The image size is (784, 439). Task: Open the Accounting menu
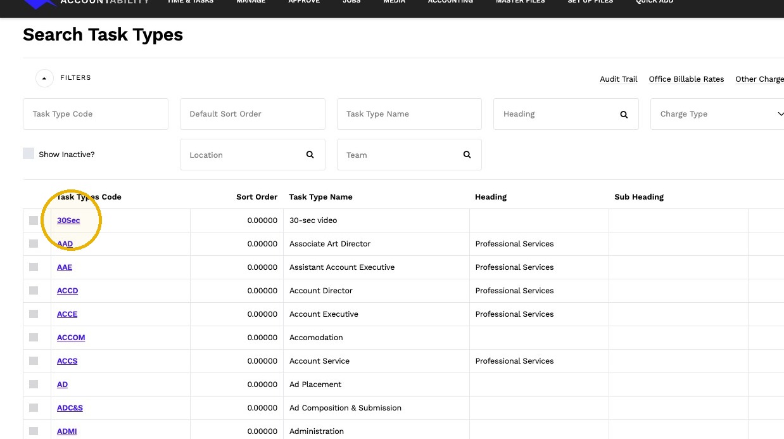coord(450,2)
